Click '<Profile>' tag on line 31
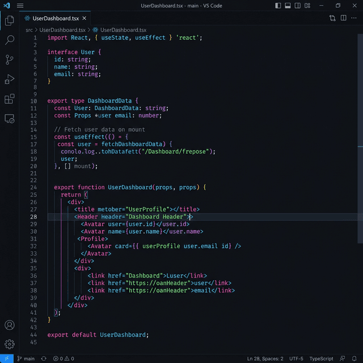363x363 pixels. coord(92,239)
